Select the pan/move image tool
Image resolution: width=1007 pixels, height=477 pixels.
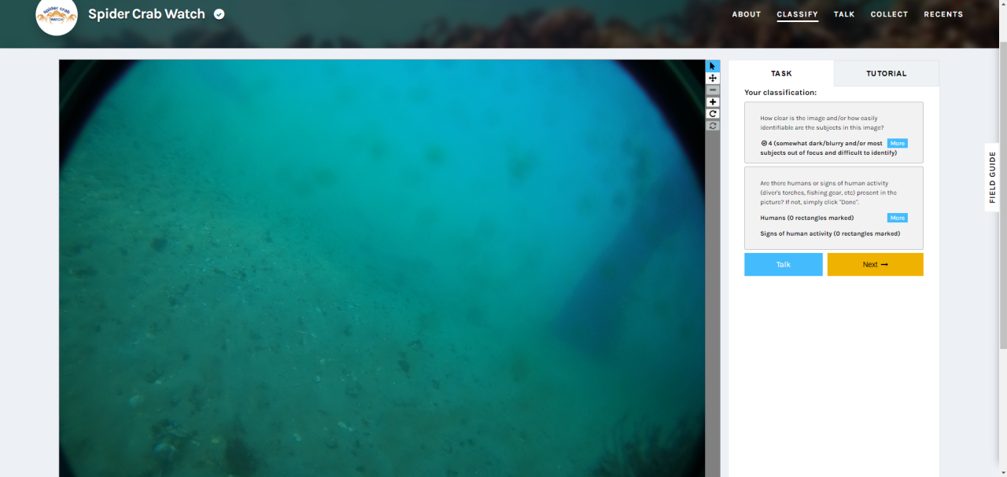pyautogui.click(x=713, y=79)
